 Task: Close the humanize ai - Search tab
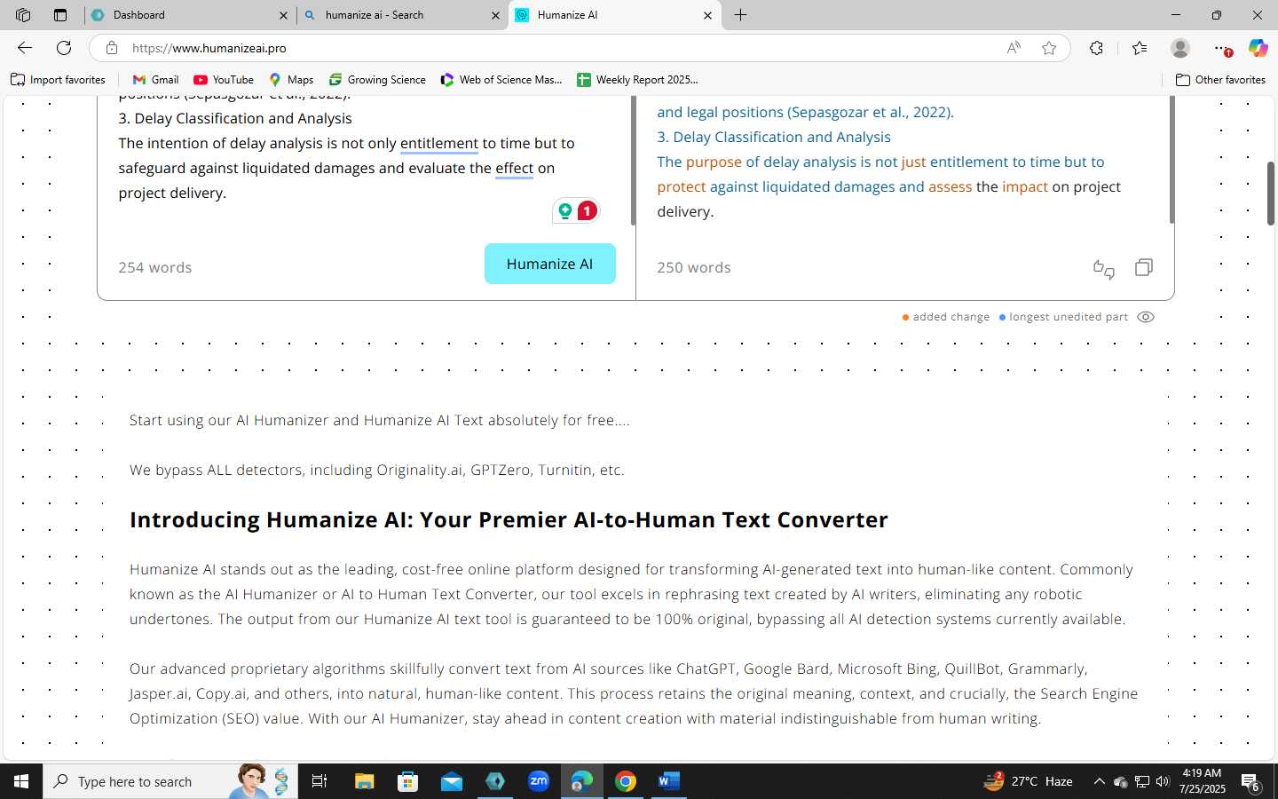click(495, 15)
